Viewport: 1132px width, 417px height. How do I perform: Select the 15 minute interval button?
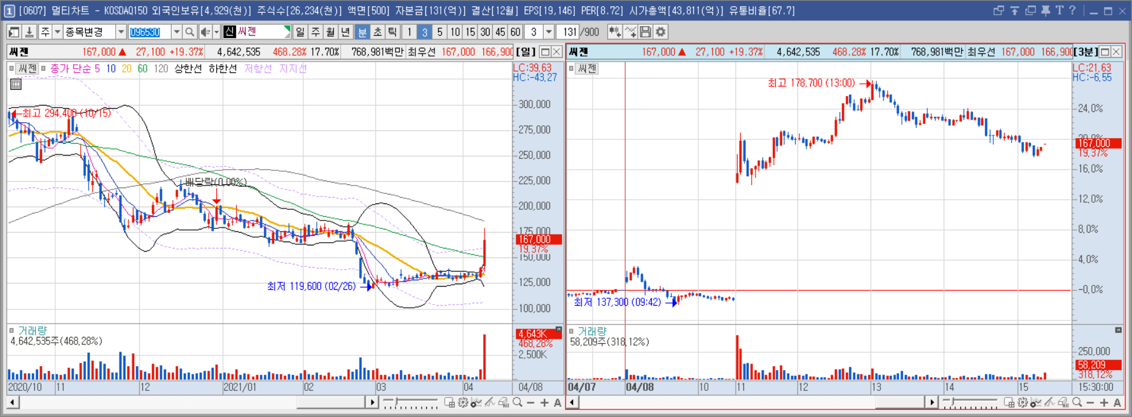(470, 32)
